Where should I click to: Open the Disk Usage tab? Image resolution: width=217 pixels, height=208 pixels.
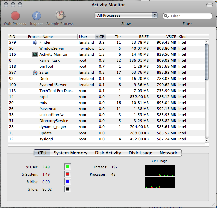tap(140, 153)
